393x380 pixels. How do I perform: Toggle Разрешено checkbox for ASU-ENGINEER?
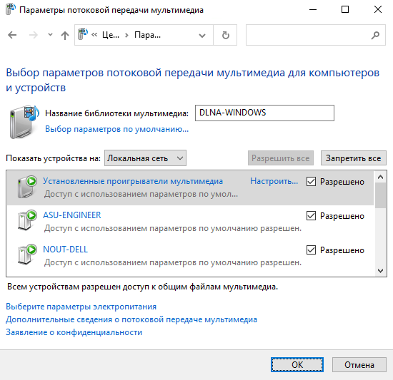[311, 216]
